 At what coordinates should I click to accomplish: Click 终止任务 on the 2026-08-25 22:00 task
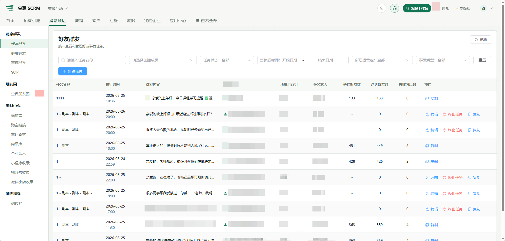453,177
